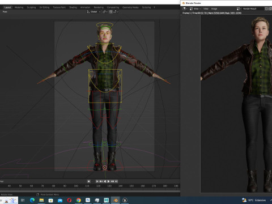The image size is (272, 204).
Task: Click frame 100 on the timeline ruler
Action: [76, 186]
